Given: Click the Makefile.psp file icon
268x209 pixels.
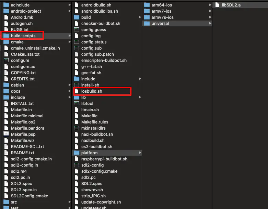Looking at the screenshot, I should [6, 134].
